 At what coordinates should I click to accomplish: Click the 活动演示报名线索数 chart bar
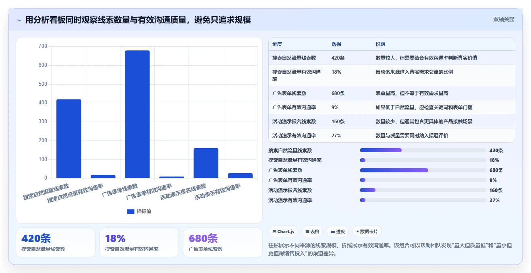[206, 163]
